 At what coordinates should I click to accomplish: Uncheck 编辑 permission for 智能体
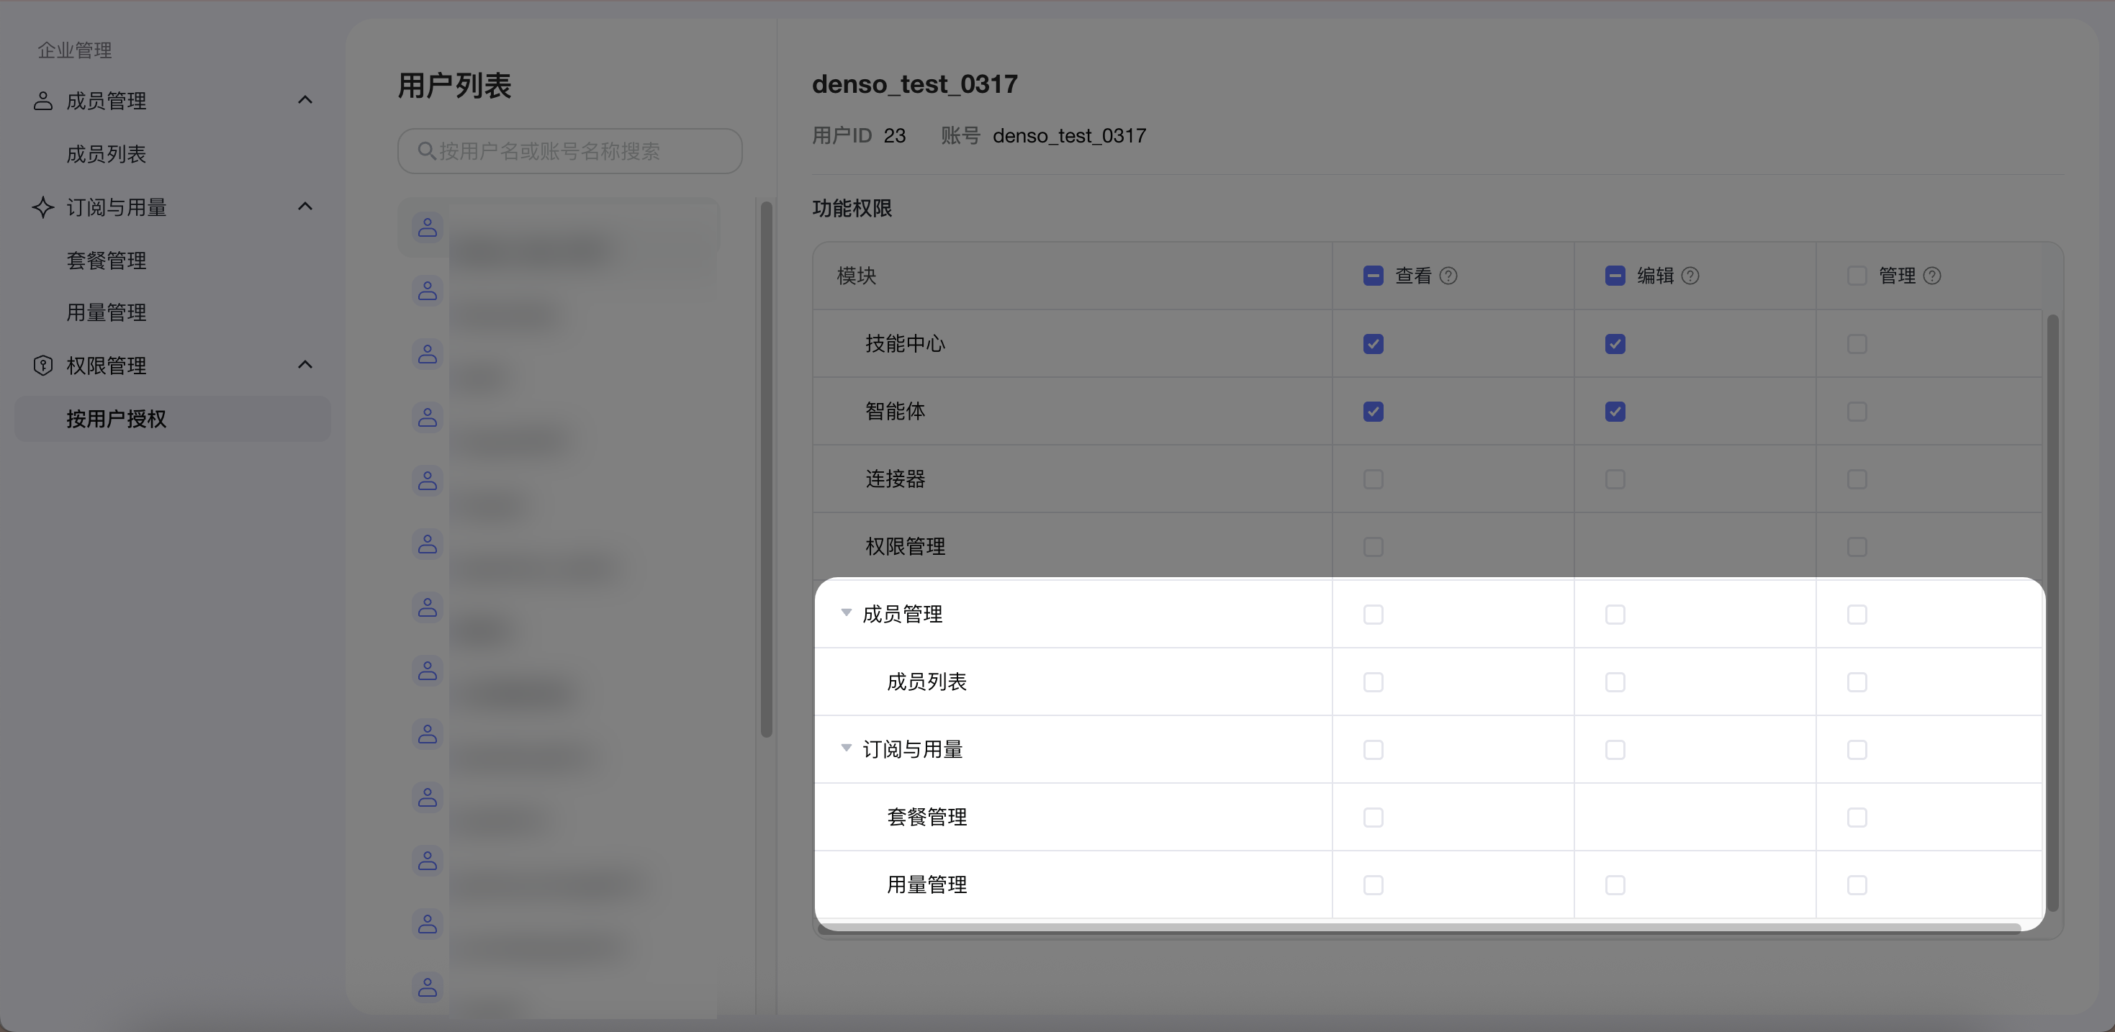pyautogui.click(x=1615, y=412)
